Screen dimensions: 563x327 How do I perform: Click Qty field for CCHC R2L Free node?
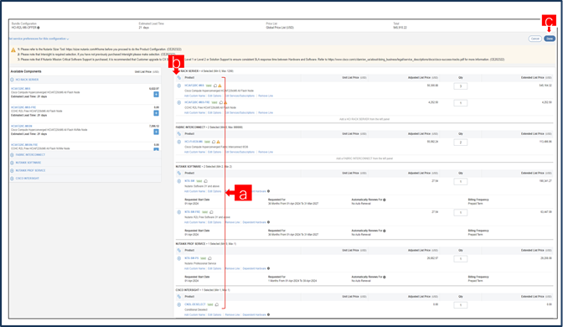click(460, 103)
